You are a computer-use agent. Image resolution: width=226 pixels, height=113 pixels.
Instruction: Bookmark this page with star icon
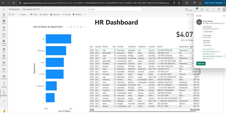179,3
